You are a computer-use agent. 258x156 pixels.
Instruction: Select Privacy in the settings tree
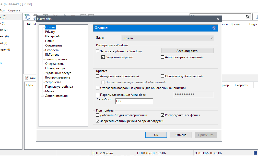[x=50, y=32]
